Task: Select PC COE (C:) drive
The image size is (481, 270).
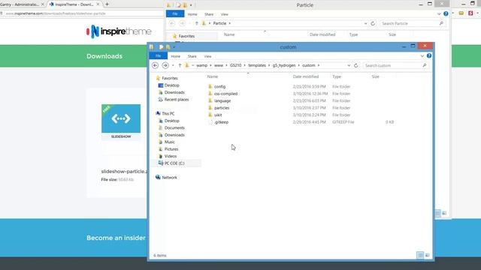Action: (174, 163)
